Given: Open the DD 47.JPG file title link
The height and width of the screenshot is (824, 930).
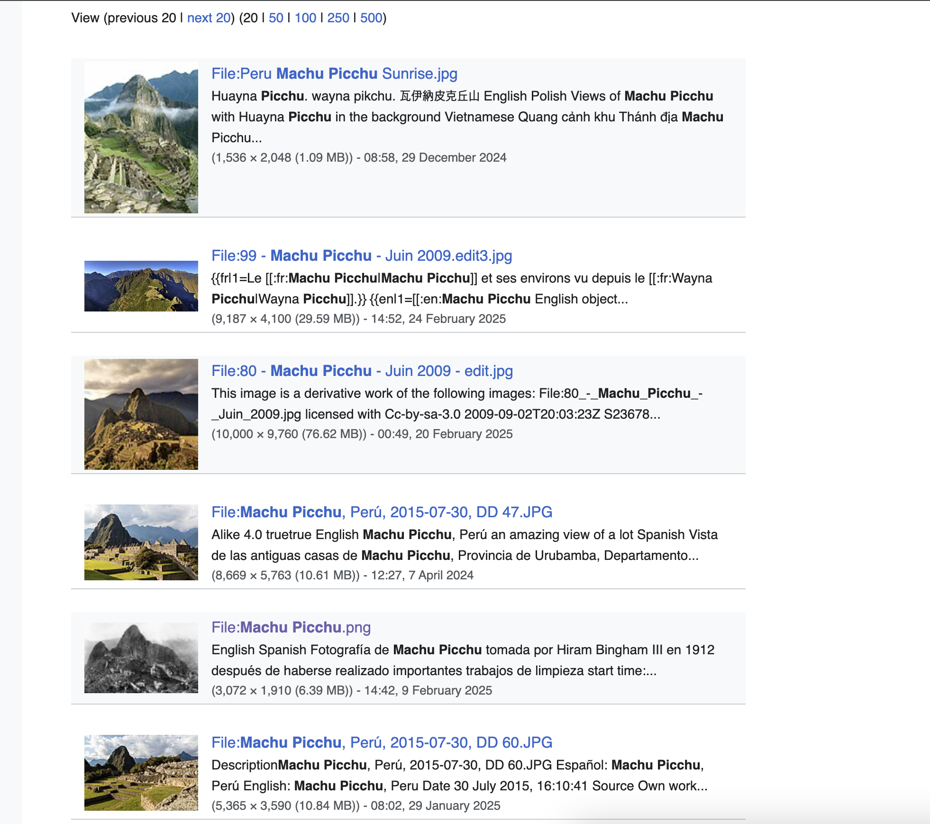Looking at the screenshot, I should (x=382, y=513).
